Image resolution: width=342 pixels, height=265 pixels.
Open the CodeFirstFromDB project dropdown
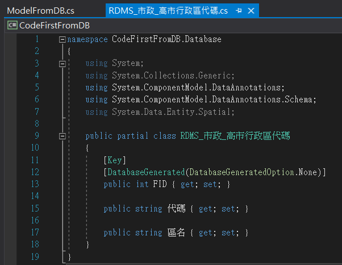pos(55,26)
